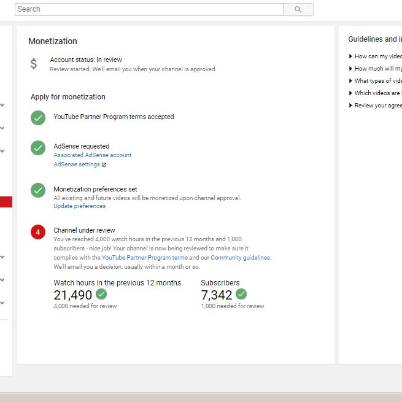Expand 'Which videos are' guideline
The height and width of the screenshot is (402, 402).
(x=376, y=93)
